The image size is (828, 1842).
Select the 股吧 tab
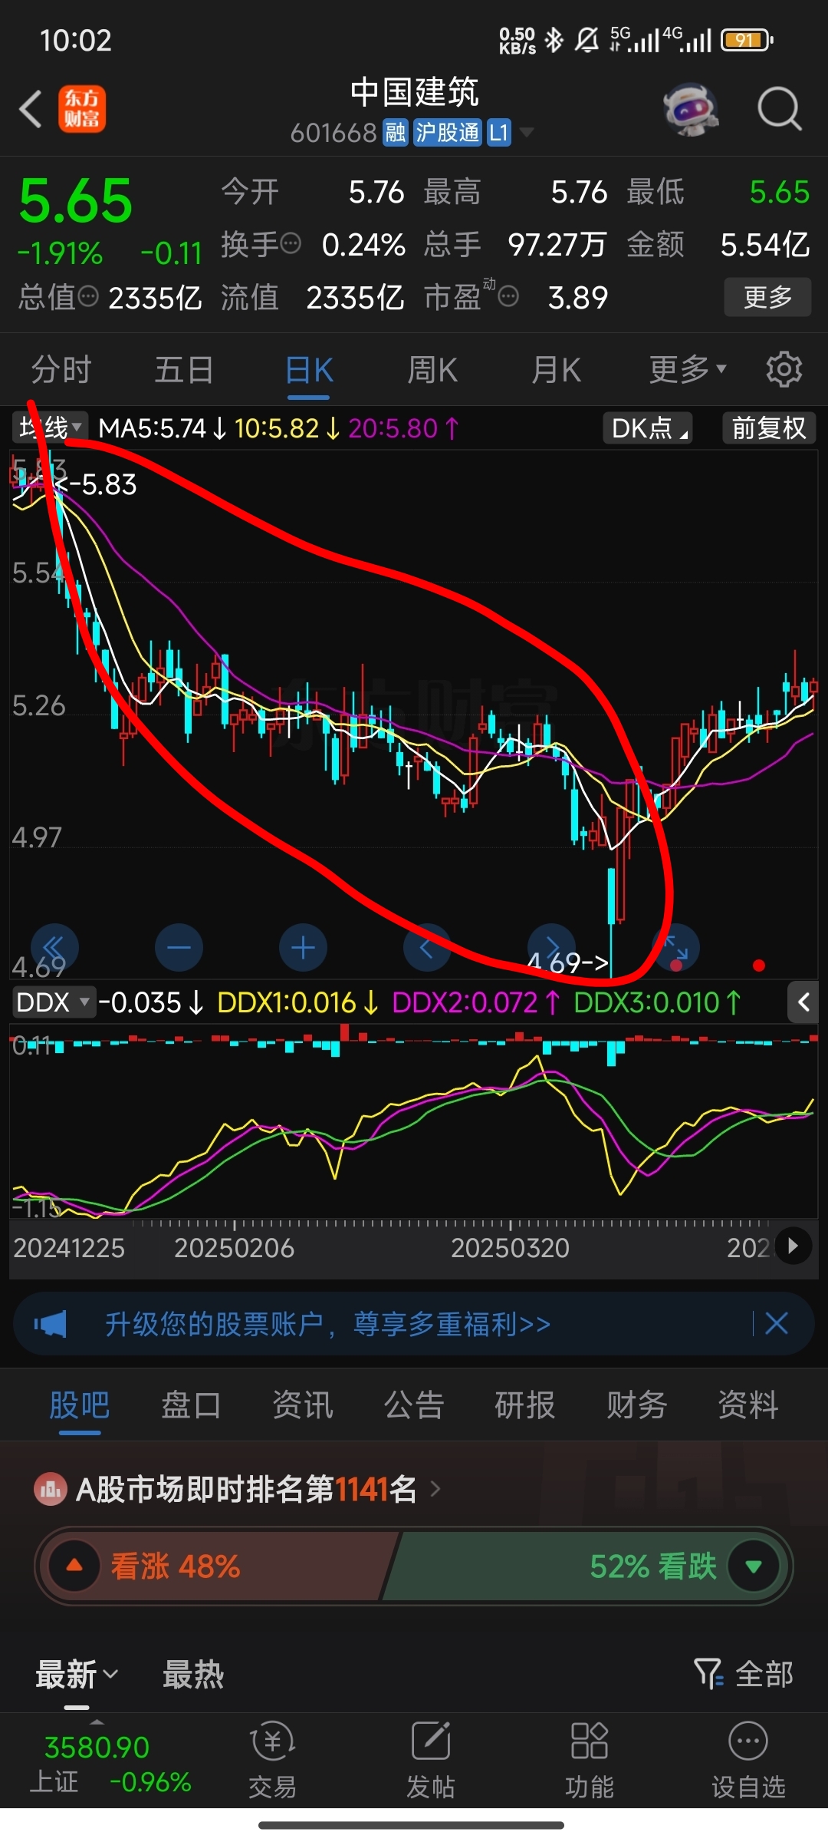pyautogui.click(x=80, y=1405)
